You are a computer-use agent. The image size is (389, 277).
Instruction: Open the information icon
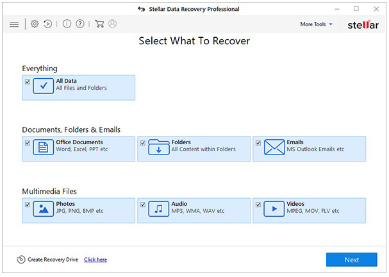(67, 24)
